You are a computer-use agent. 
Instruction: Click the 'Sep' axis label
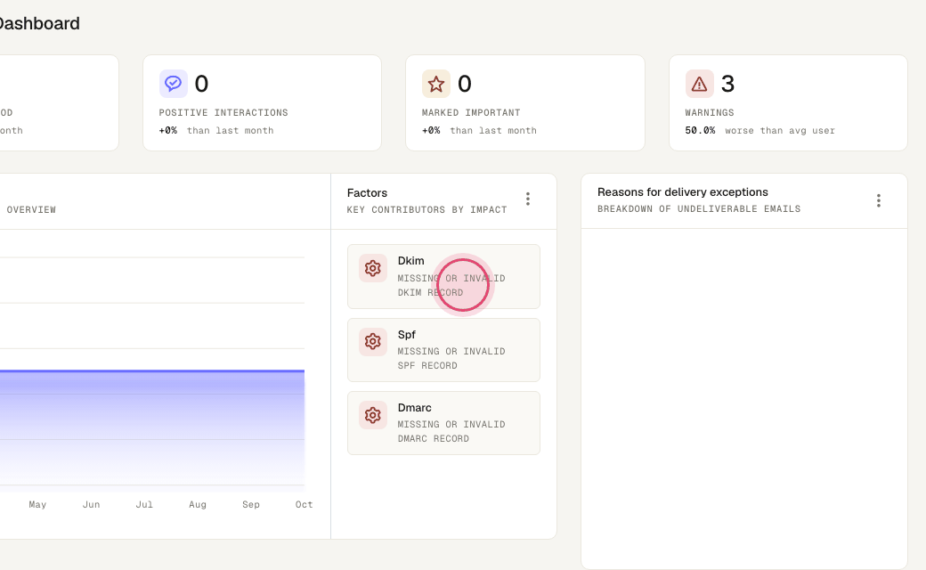[251, 504]
